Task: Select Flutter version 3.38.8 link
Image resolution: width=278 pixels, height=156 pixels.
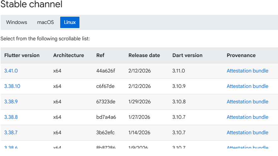Action: (x=11, y=117)
